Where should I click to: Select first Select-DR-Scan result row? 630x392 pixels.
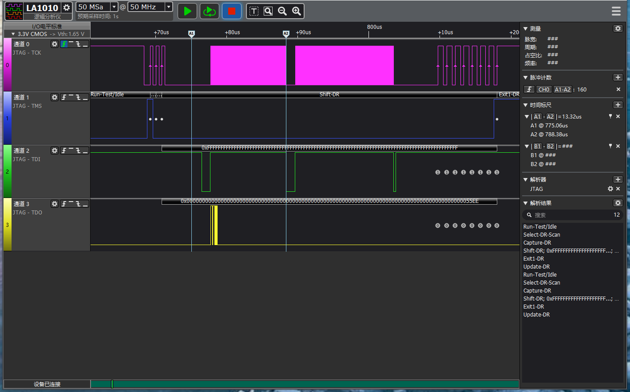point(572,235)
